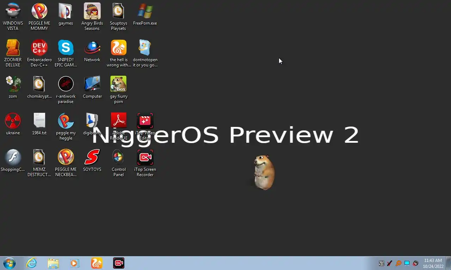The width and height of the screenshot is (451, 270).
Task: Launch Internet Explorer from the taskbar
Action: [x=31, y=263]
